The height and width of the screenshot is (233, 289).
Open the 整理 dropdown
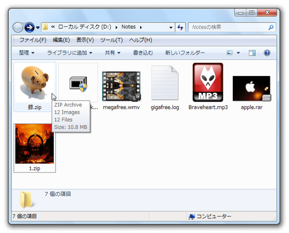coord(26,53)
